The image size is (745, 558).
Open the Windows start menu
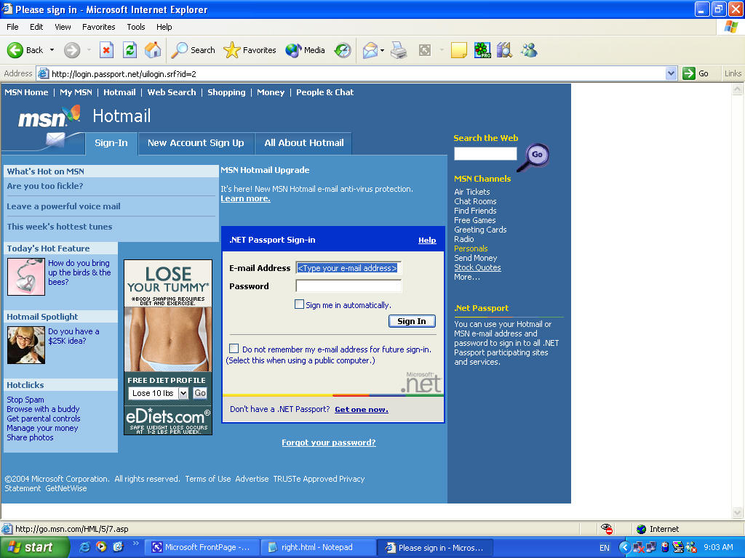[34, 547]
